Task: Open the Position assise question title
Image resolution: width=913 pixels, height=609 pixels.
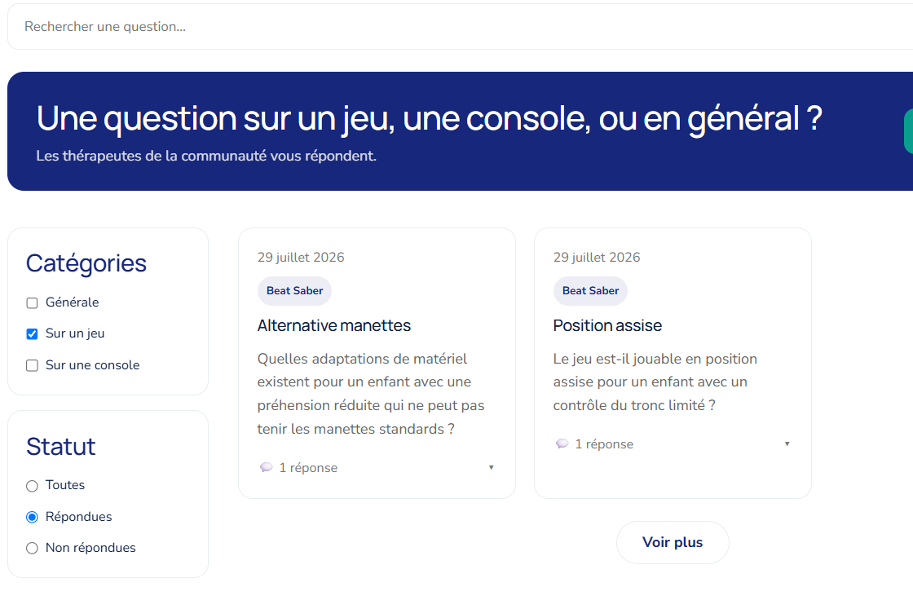Action: [x=607, y=325]
